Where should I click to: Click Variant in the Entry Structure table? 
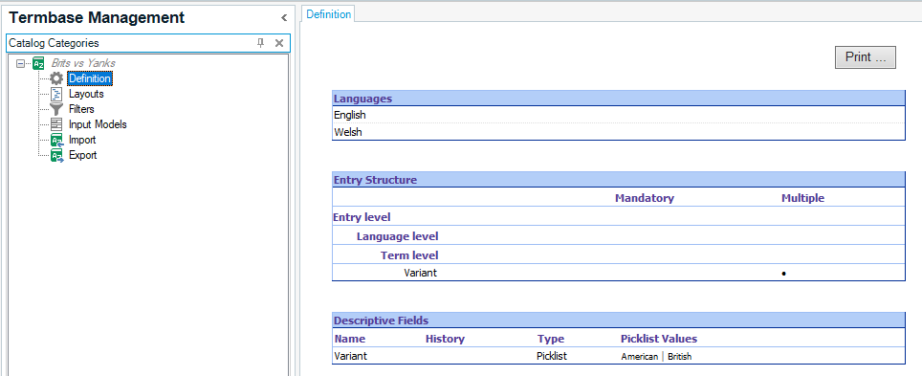[x=421, y=273]
